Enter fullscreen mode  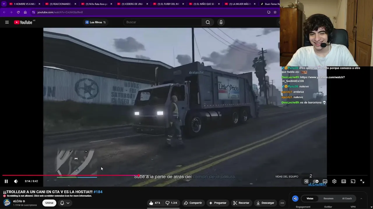[x=362, y=181]
